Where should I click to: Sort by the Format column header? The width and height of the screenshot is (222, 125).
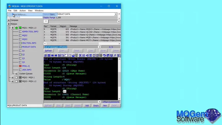point(55,26)
